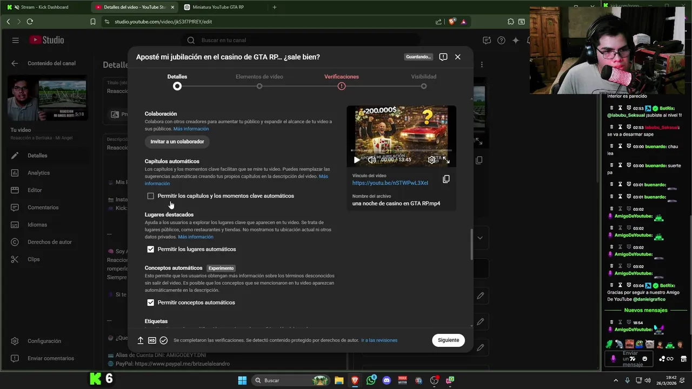Play the video preview in the dialog
This screenshot has height=389, width=692.
(356, 160)
